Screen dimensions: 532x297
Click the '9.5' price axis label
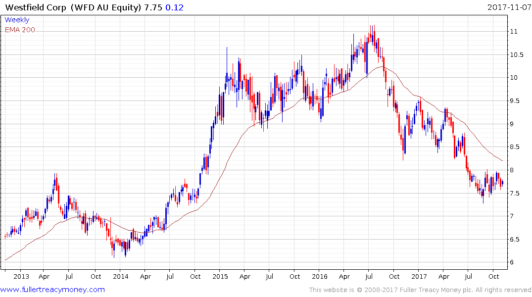coord(515,101)
